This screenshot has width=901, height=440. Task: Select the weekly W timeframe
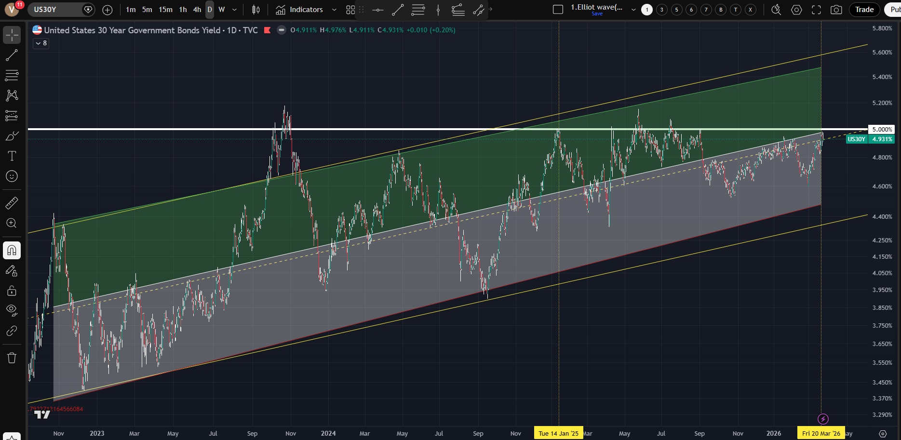tap(222, 10)
